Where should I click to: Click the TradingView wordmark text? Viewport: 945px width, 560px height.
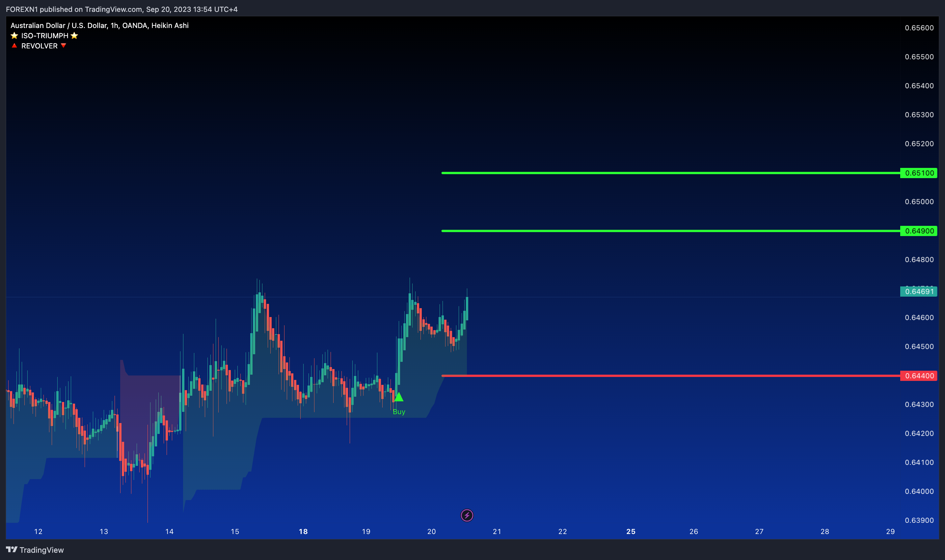(x=41, y=550)
